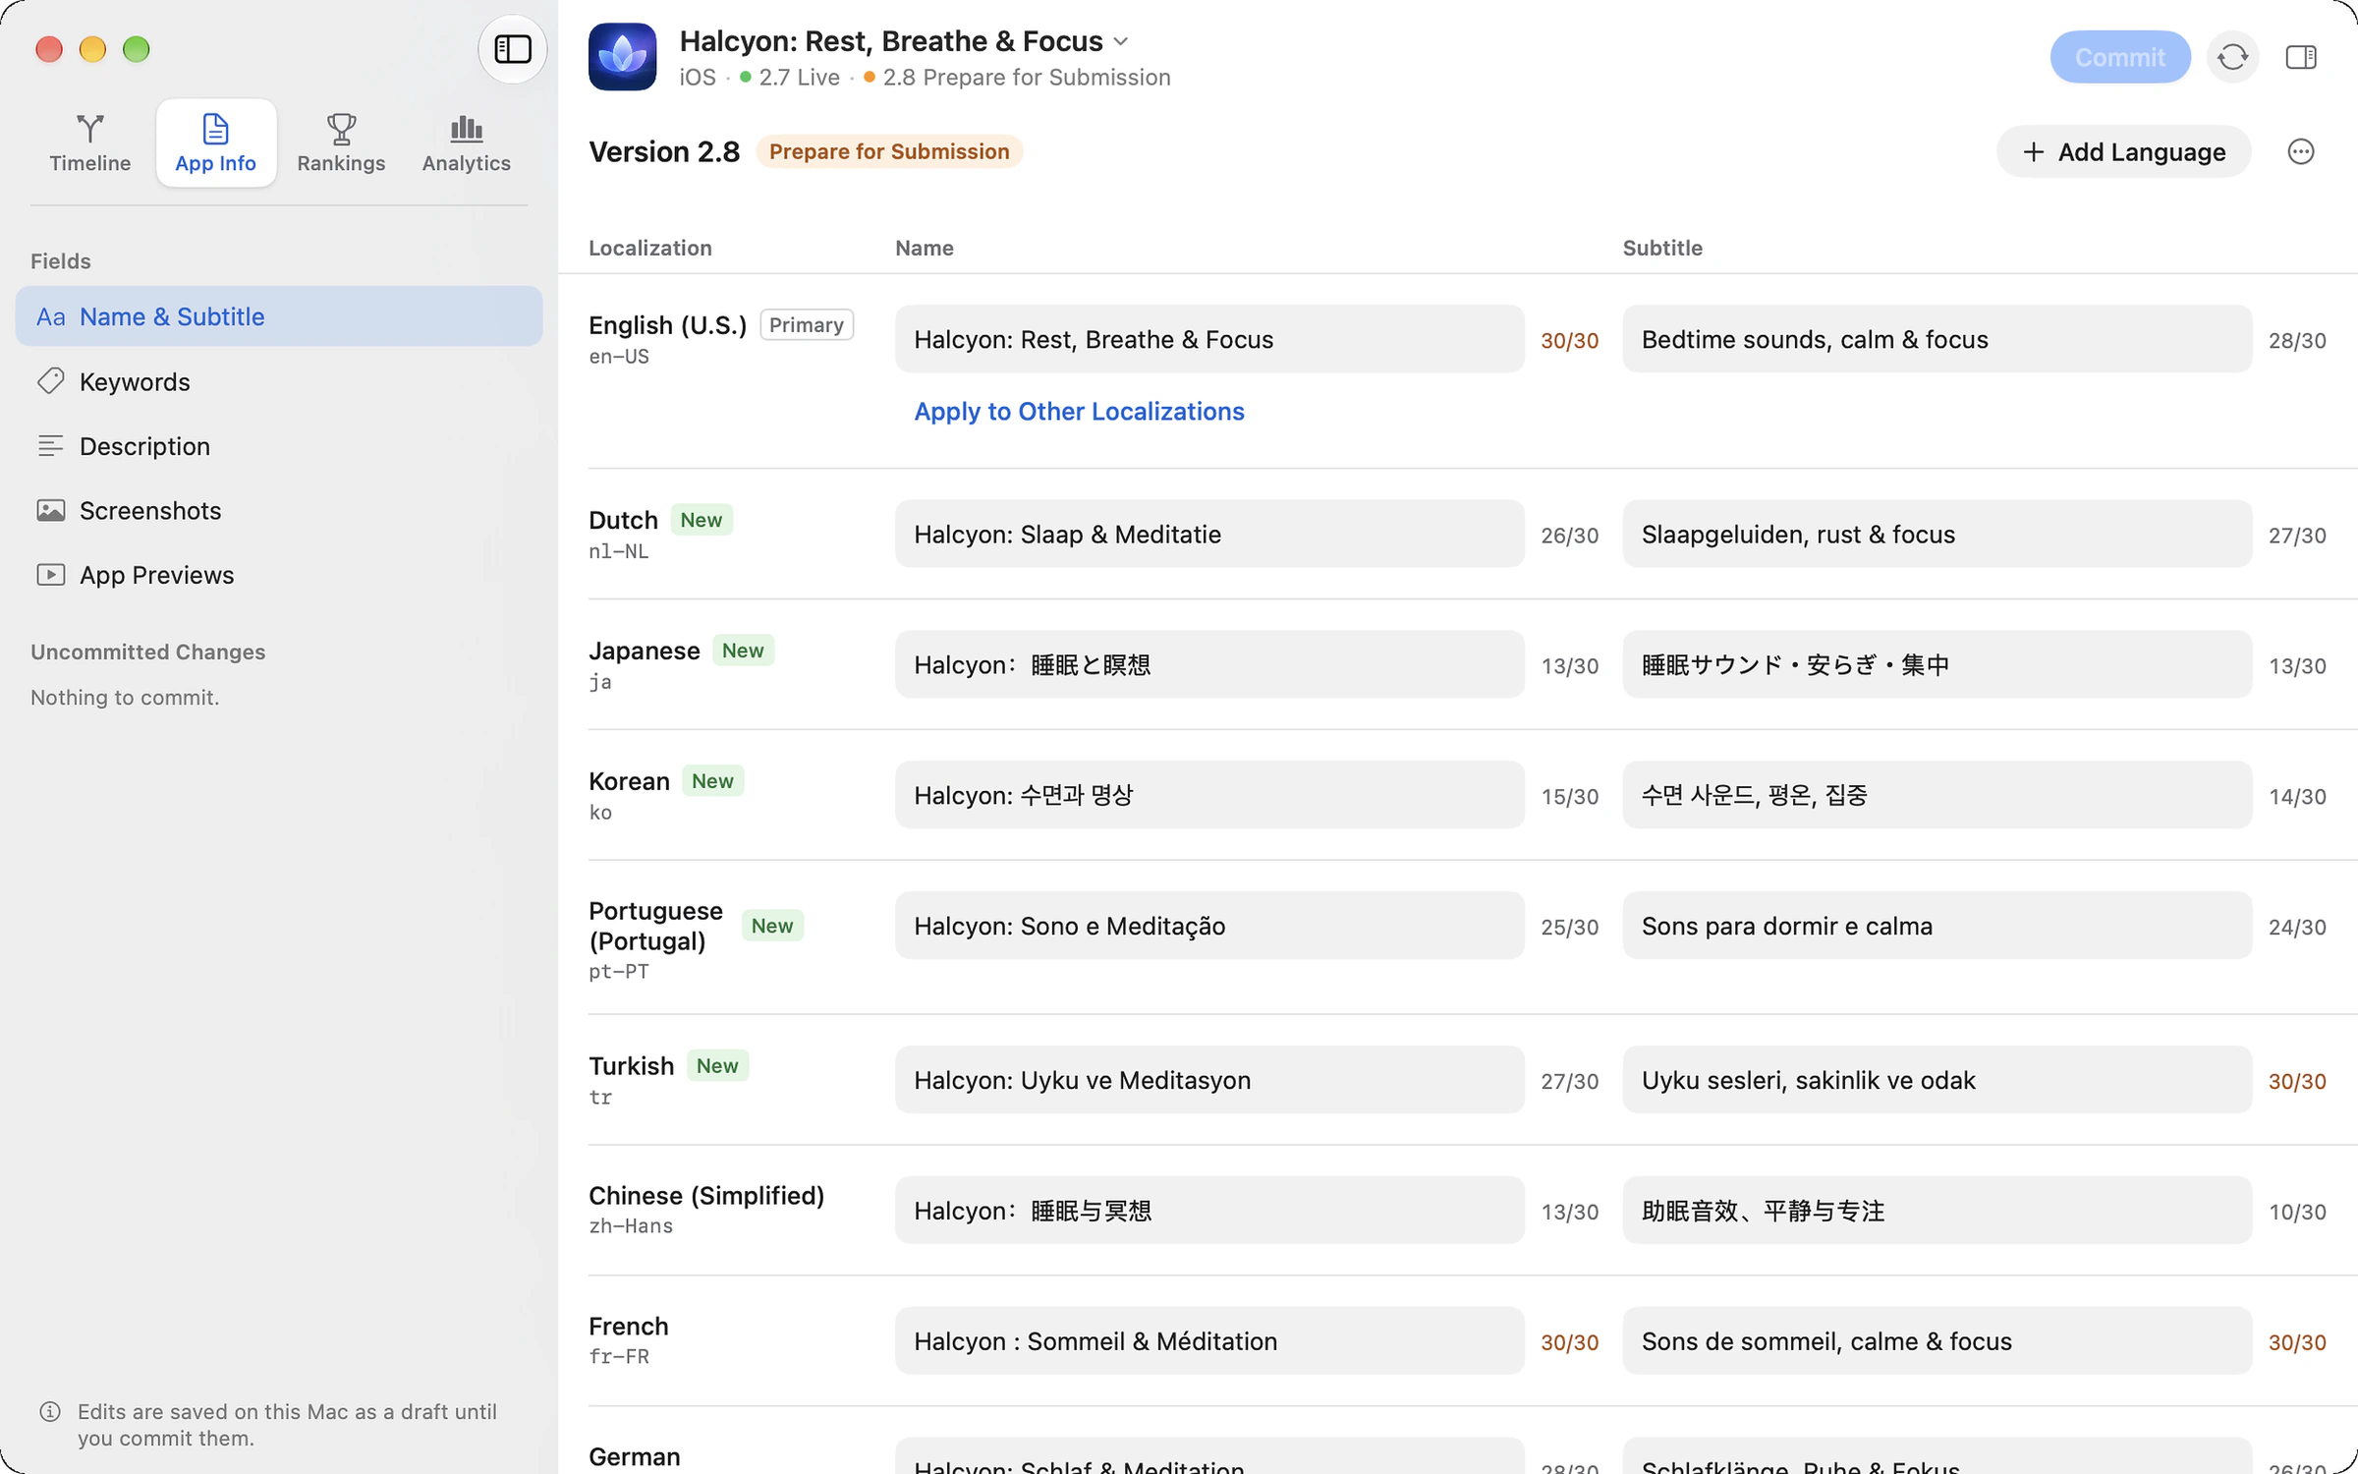The width and height of the screenshot is (2358, 1474).
Task: Open the Timeline tab
Action: [x=90, y=143]
